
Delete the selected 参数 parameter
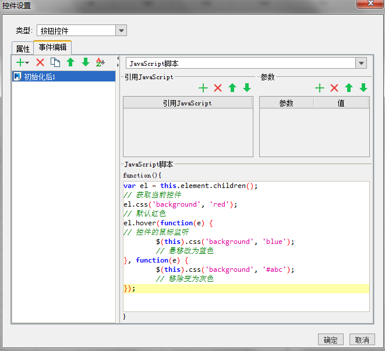click(x=334, y=88)
